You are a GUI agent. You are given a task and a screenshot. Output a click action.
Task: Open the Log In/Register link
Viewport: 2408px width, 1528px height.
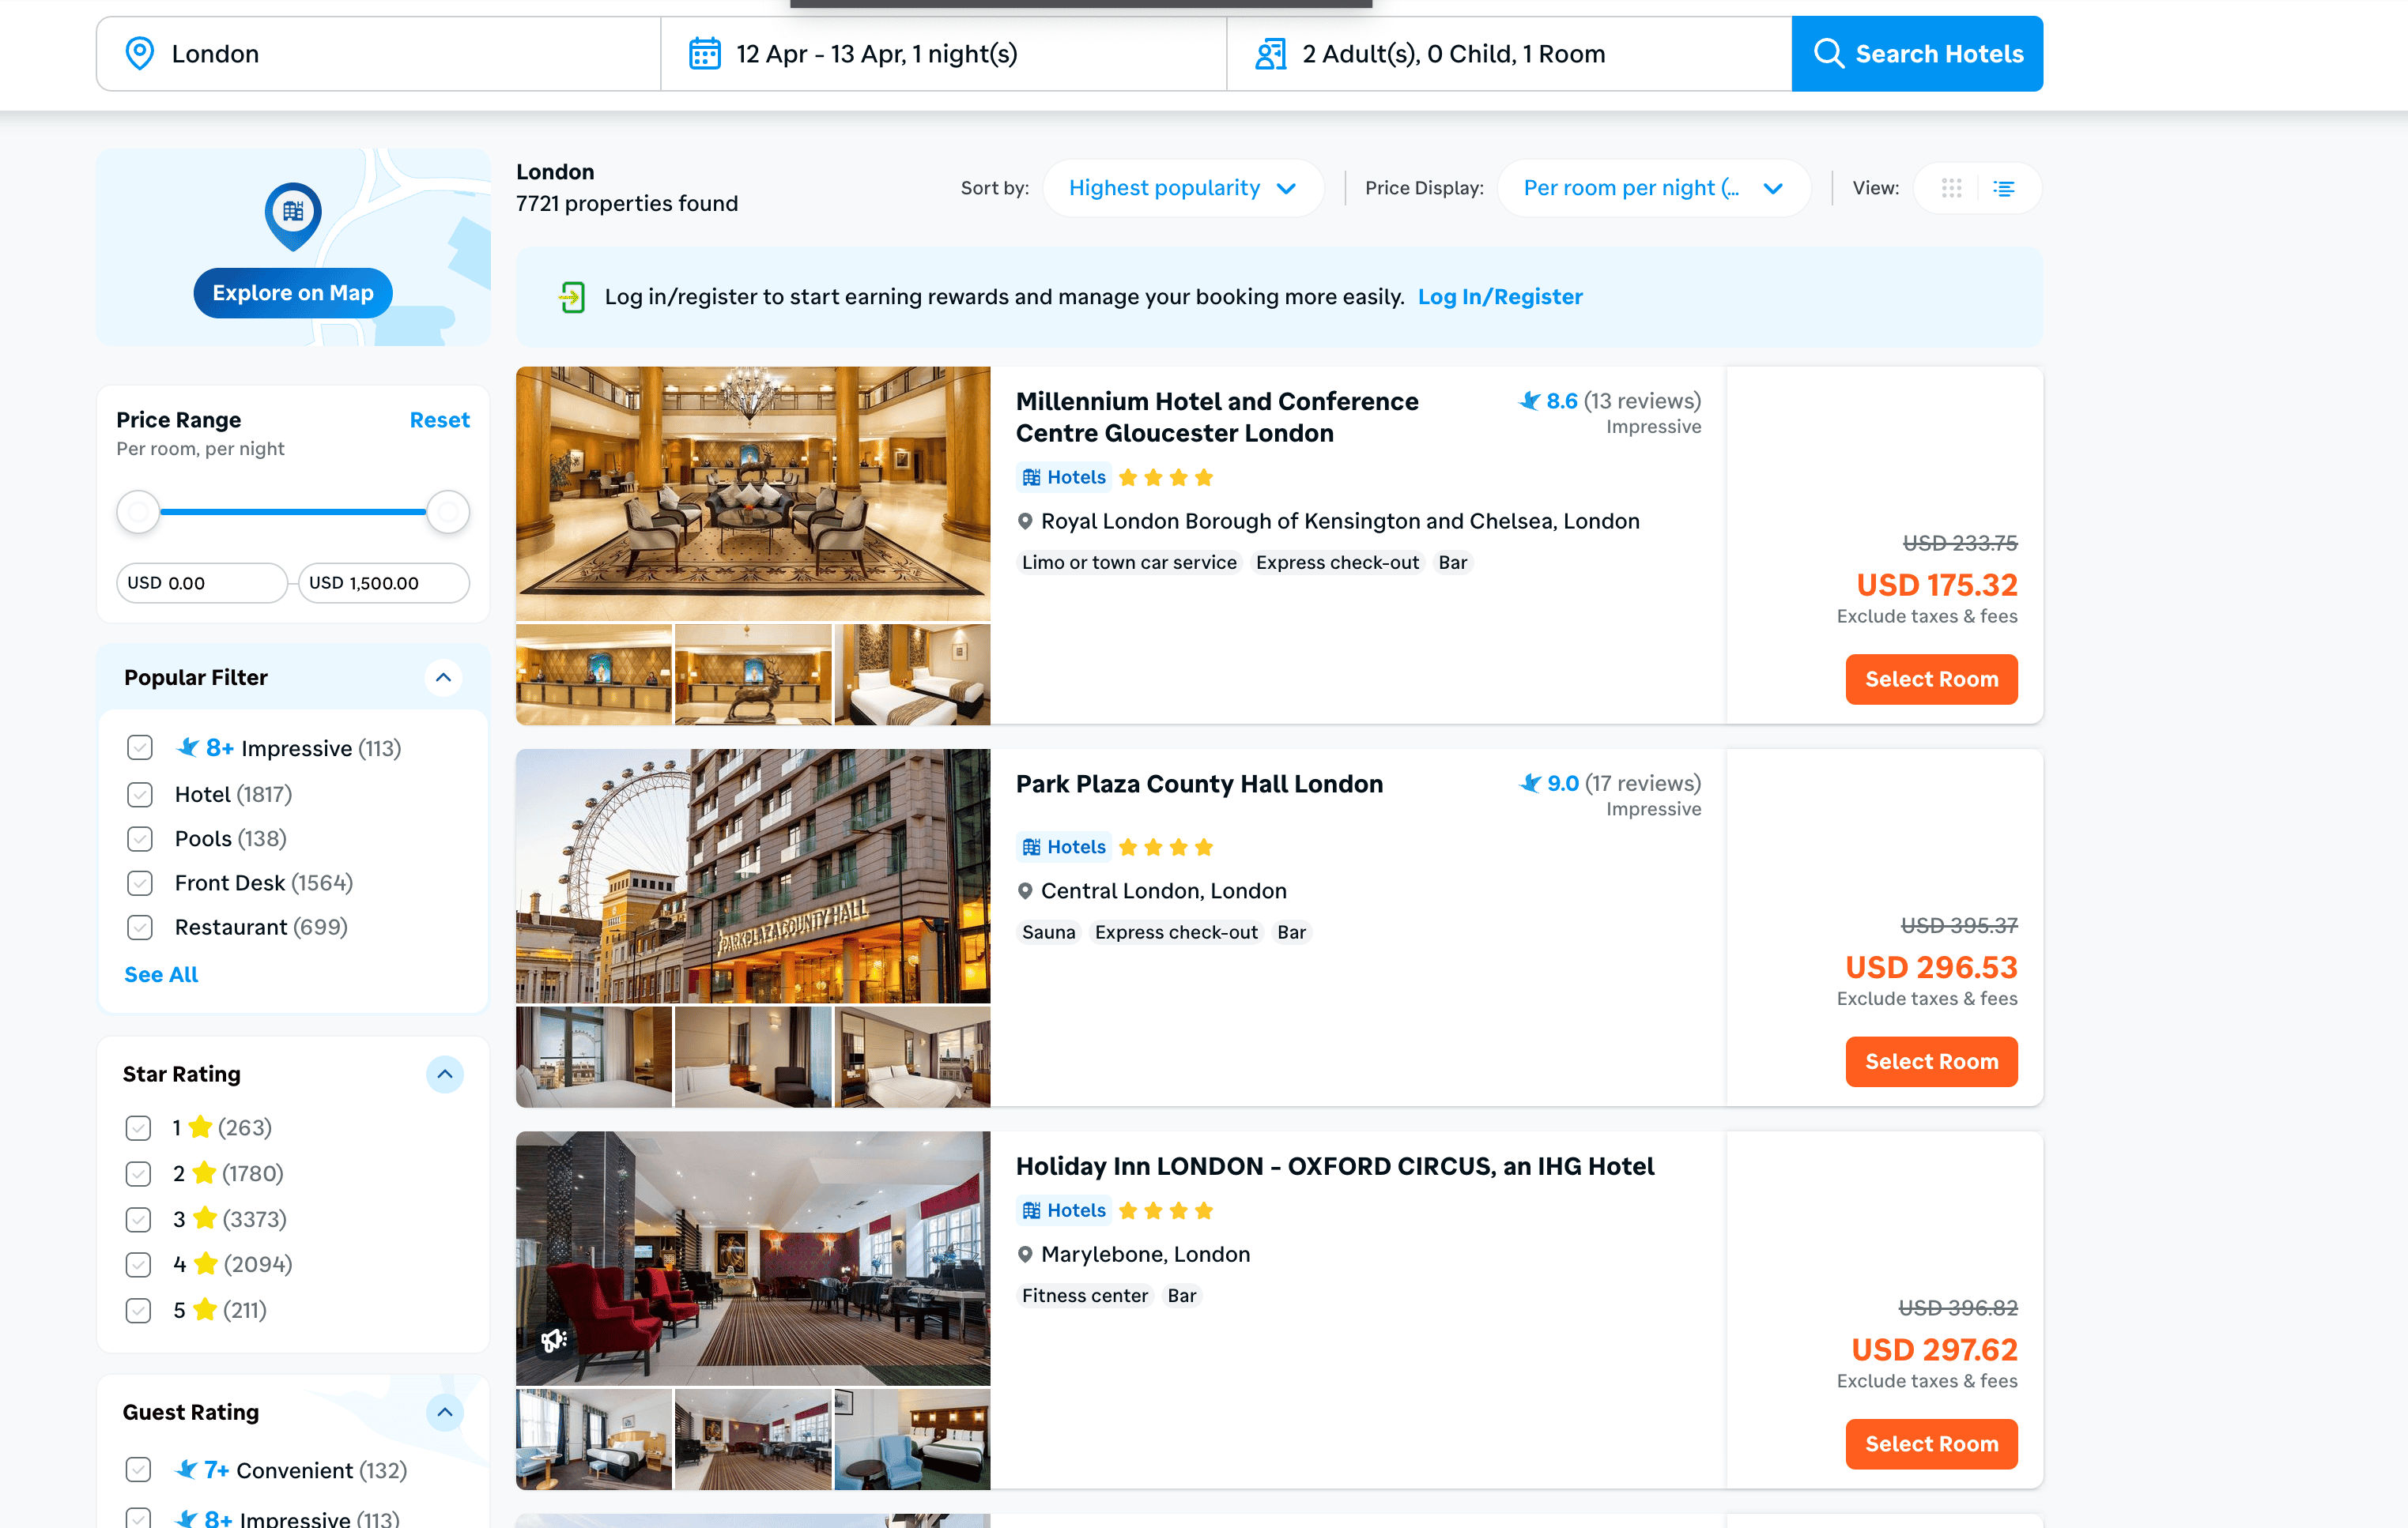tap(1499, 297)
